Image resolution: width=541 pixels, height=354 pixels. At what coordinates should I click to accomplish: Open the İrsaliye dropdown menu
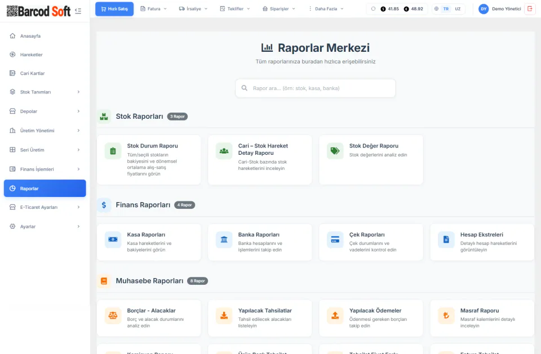point(193,9)
